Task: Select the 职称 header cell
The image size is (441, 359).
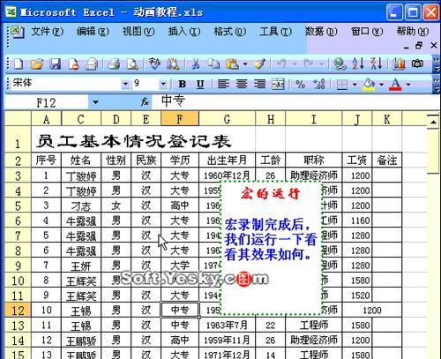Action: click(314, 161)
